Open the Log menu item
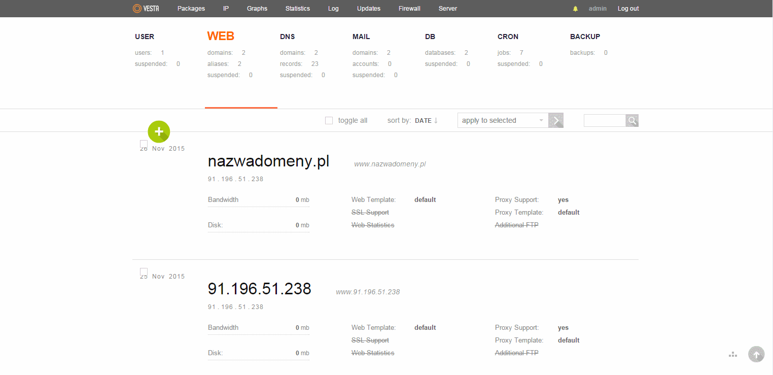The width and height of the screenshot is (773, 375). click(x=333, y=9)
